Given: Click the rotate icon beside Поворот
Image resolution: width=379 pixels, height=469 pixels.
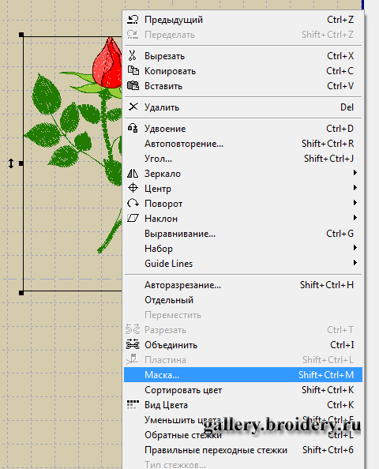Looking at the screenshot, I should point(133,203).
